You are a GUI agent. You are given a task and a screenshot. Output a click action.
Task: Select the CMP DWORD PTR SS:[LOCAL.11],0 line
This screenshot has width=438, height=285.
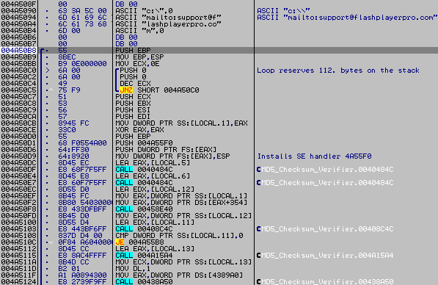pos(179,236)
